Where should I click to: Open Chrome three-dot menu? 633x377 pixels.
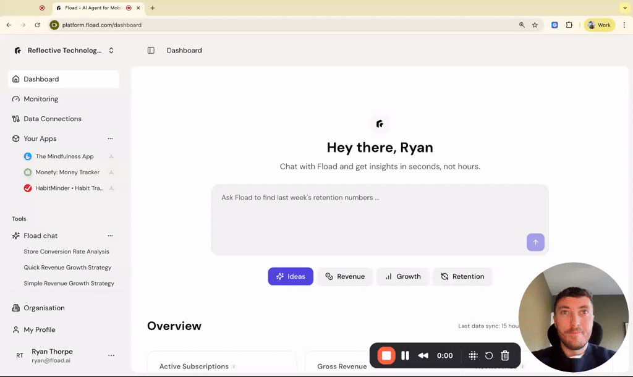click(624, 25)
